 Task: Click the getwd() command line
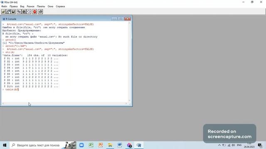click(9, 40)
